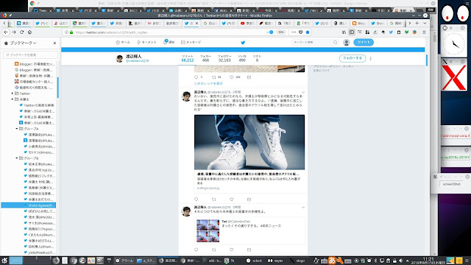Click the screenShot button in small window
The image size is (471, 265).
click(x=451, y=184)
